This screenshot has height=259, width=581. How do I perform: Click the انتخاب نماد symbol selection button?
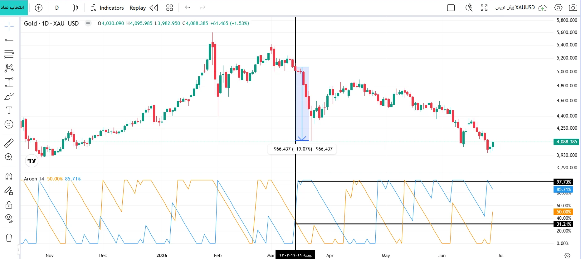point(13,7)
